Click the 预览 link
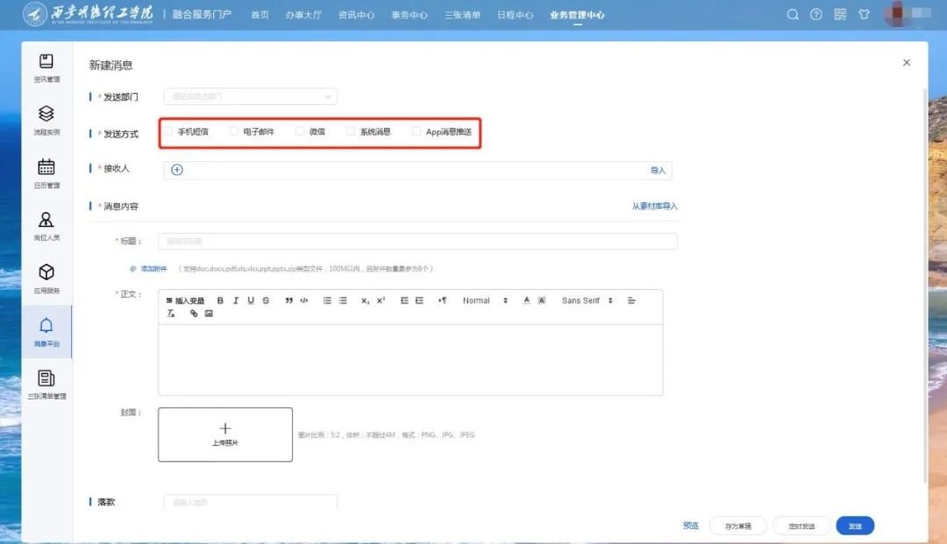947x544 pixels. 691,526
